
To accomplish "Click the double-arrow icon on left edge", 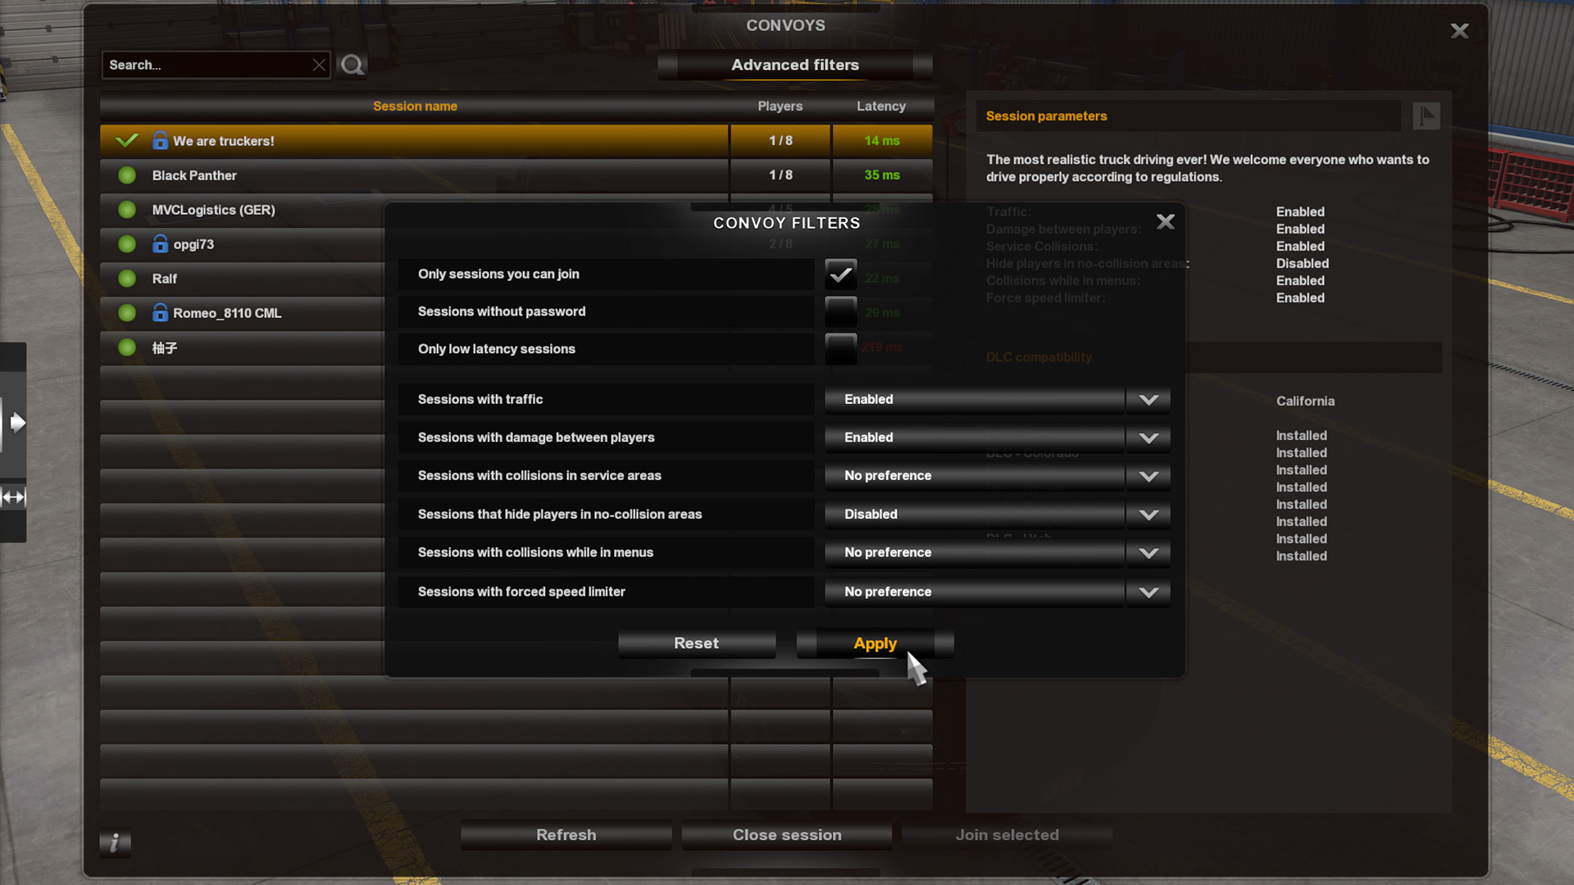I will tap(13, 497).
